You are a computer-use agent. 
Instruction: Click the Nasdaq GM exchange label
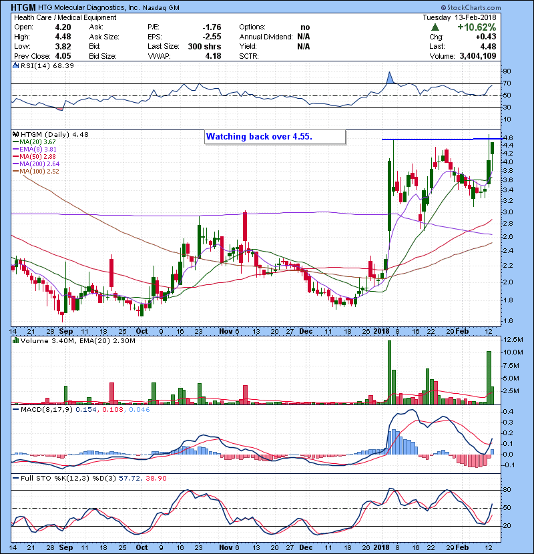click(x=161, y=8)
